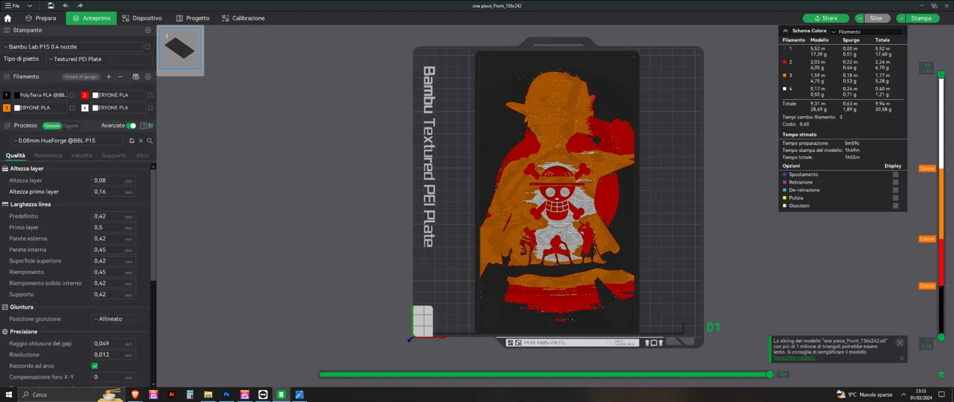
Task: Close the slicing warning notification
Action: pyautogui.click(x=900, y=343)
